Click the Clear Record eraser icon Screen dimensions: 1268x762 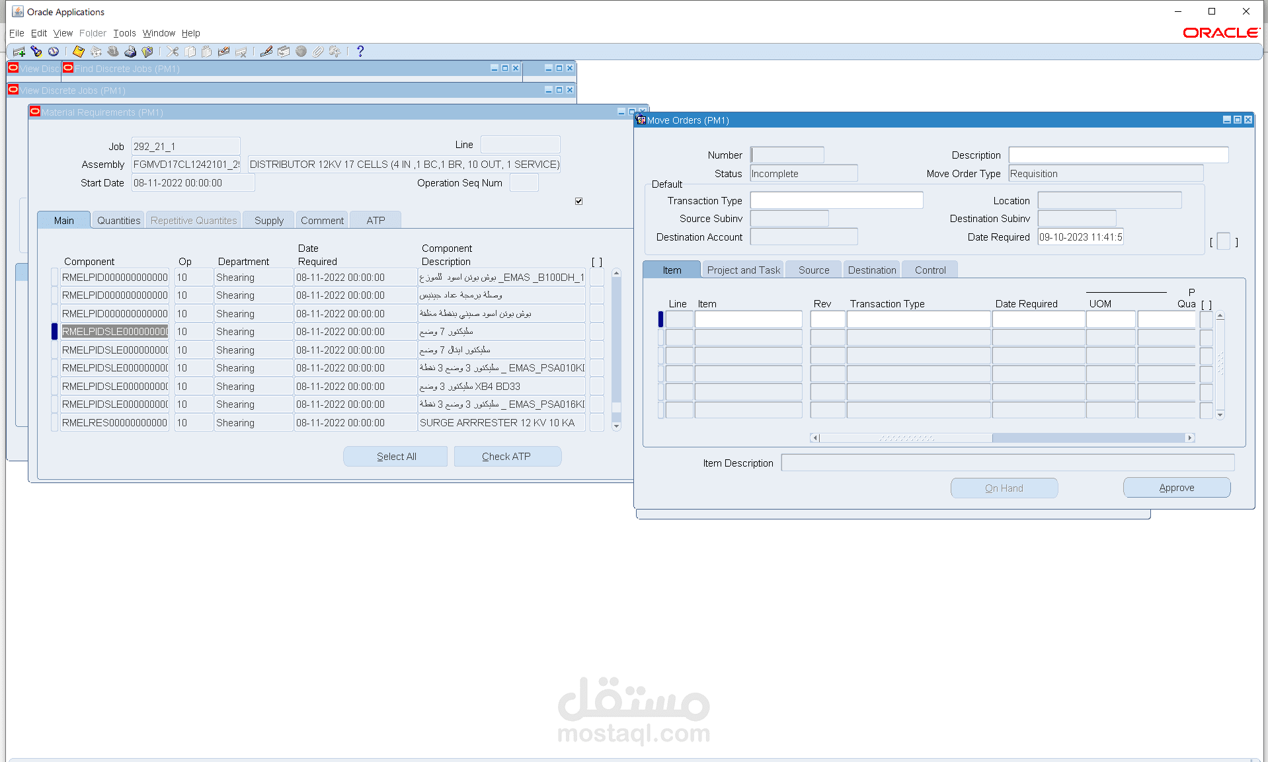click(224, 52)
